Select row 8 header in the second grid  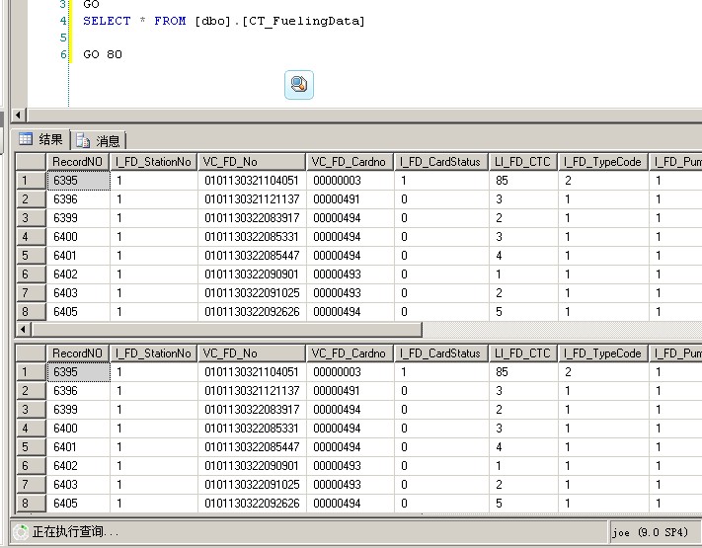click(x=31, y=504)
